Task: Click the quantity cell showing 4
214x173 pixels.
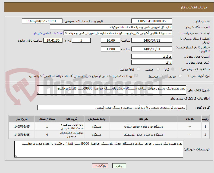Action: [47, 135]
